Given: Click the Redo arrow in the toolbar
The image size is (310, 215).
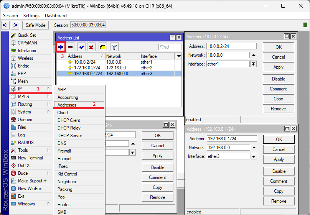Looking at the screenshot, I should [15, 25].
